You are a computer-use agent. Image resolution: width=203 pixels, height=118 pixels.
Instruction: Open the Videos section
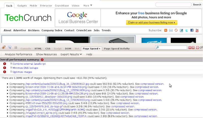tap(75, 6)
